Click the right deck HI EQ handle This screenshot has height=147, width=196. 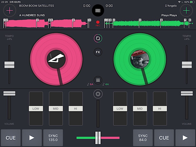(160, 109)
